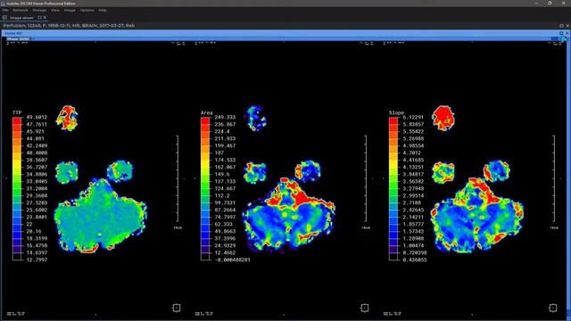Screen dimensions: 571x321
Task: Open the Image menu
Action: tap(70, 10)
